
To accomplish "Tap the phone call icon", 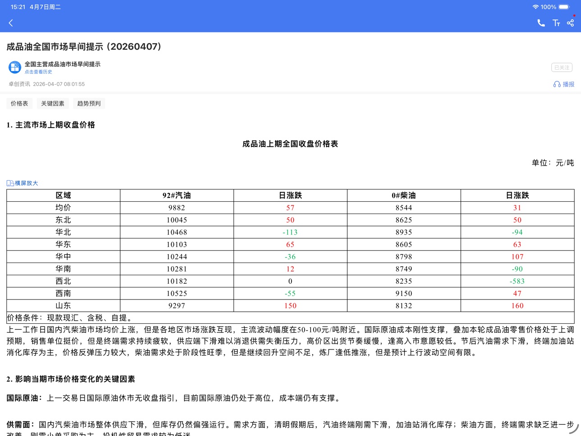I will (541, 23).
